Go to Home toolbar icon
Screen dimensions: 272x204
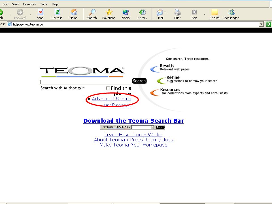pos(74,12)
